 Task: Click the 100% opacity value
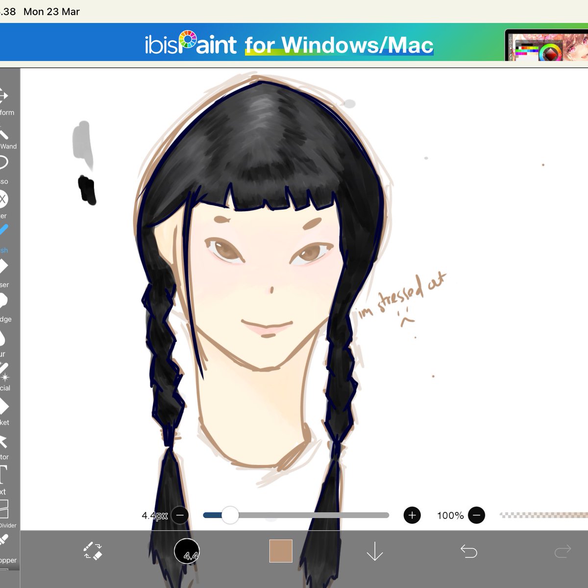pyautogui.click(x=450, y=515)
